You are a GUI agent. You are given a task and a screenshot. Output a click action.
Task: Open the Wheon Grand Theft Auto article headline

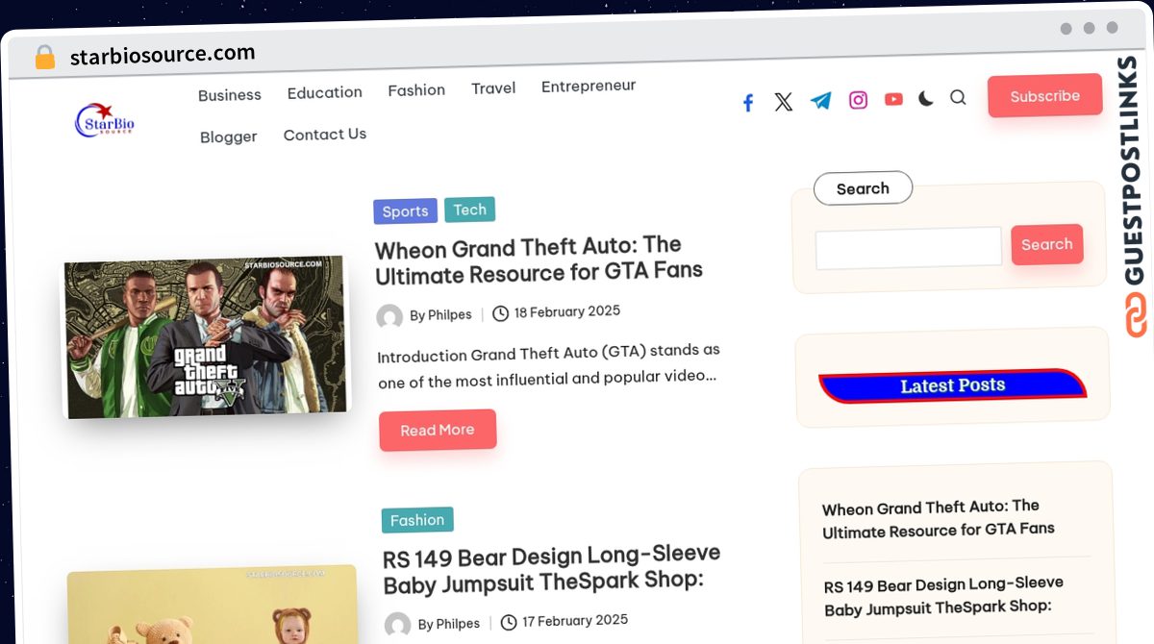[x=539, y=260]
